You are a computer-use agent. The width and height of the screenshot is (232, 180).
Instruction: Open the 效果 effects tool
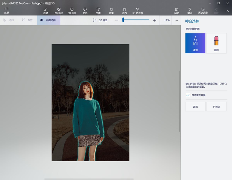pyautogui.click(x=111, y=11)
